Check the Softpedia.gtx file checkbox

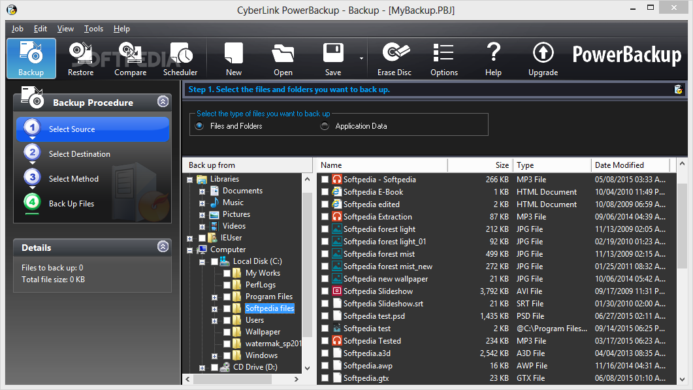tap(325, 378)
